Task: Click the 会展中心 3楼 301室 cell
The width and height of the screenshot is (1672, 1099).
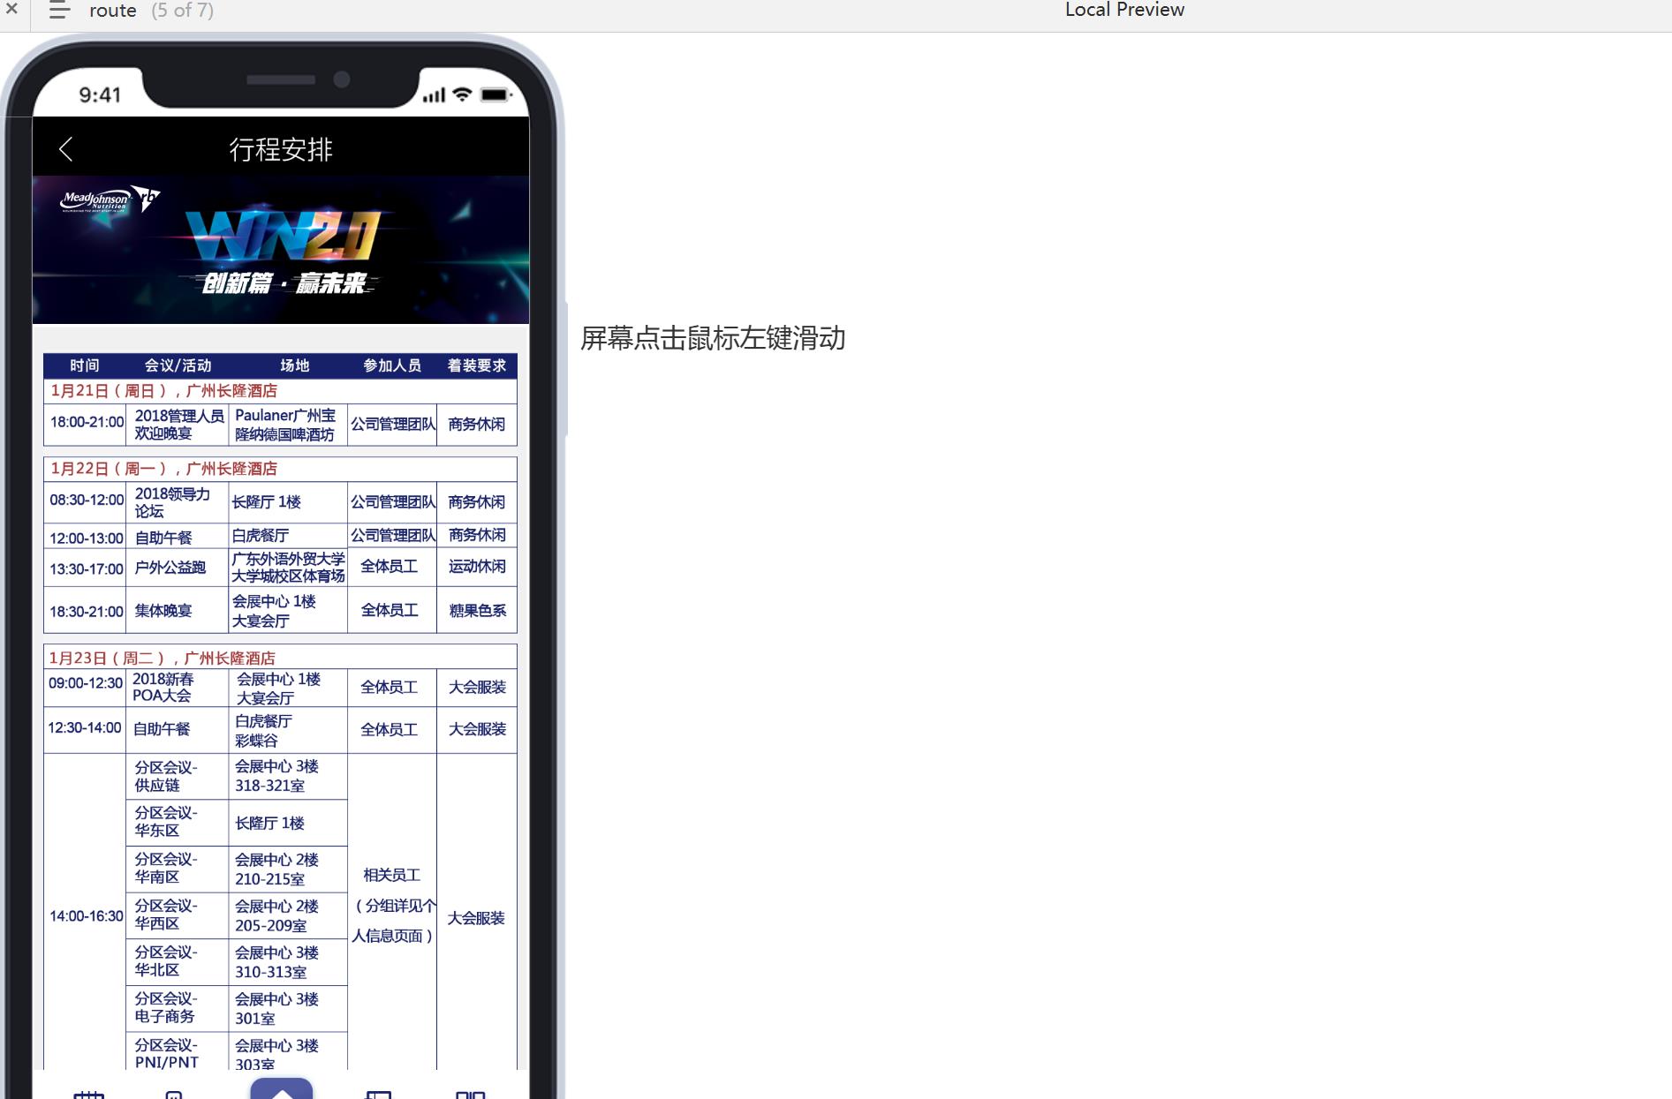Action: 288,1009
